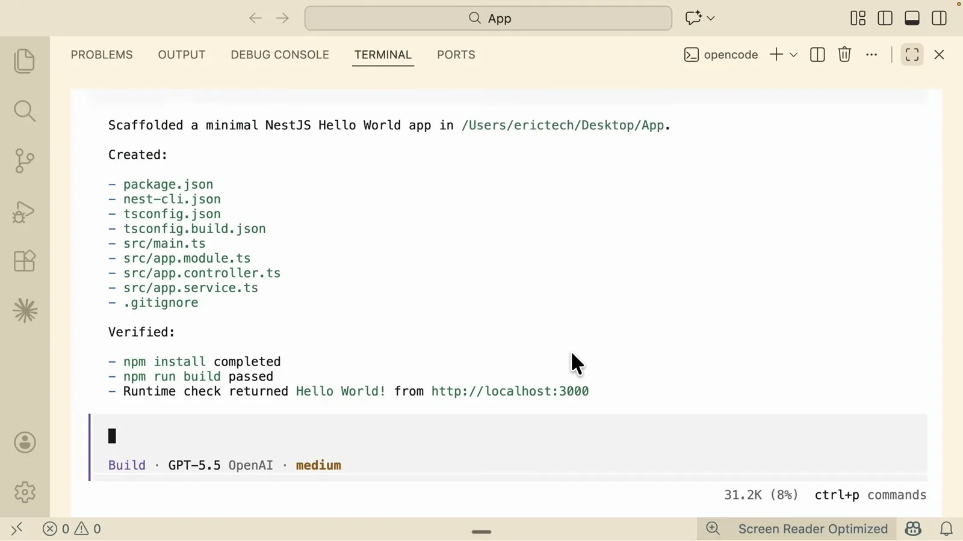Click src/app.service.ts in created list
Screen dimensions: 963x541
tap(191, 288)
